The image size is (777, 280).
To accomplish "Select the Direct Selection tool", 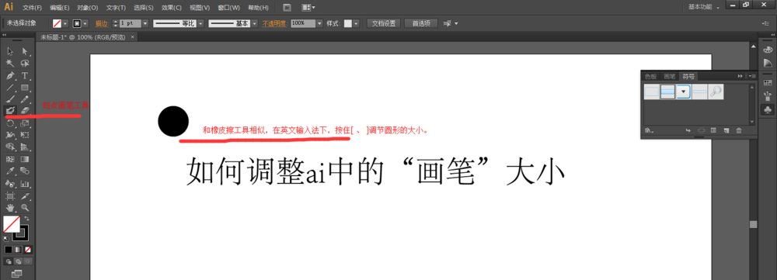I will click(25, 51).
